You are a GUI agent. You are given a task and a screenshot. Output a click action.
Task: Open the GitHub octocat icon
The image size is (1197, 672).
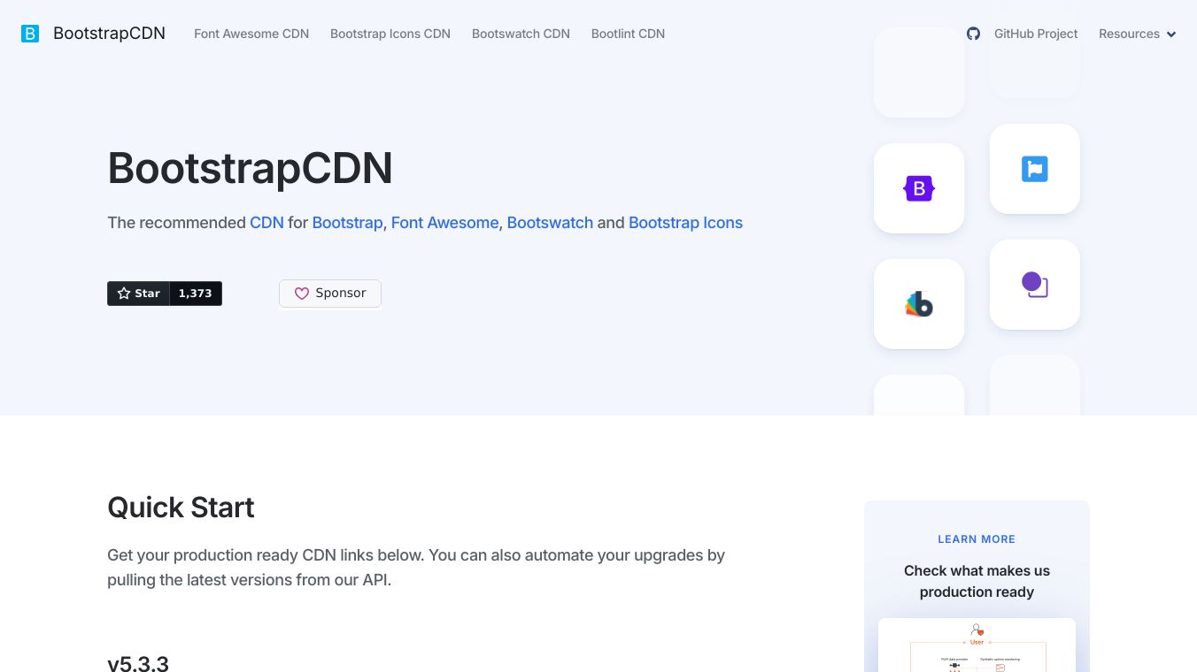tap(974, 34)
